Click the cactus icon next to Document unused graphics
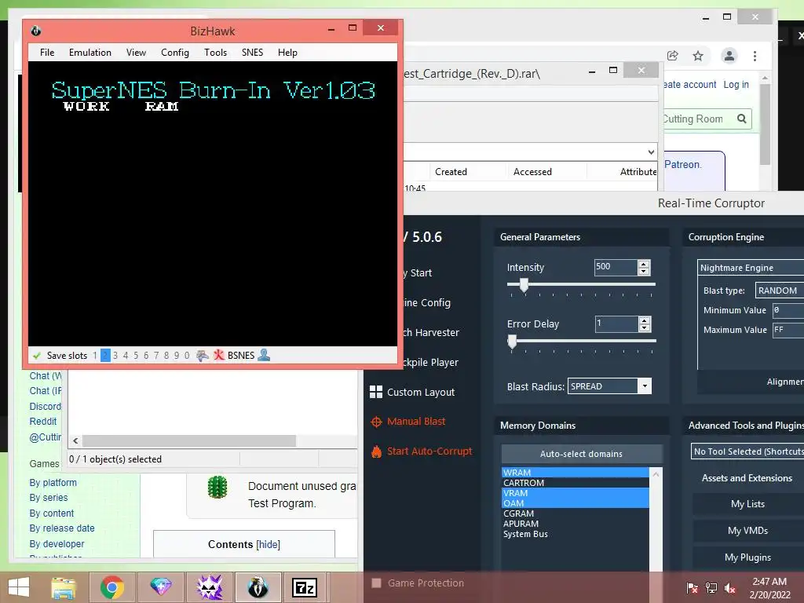Viewport: 804px width, 603px height. (x=217, y=487)
